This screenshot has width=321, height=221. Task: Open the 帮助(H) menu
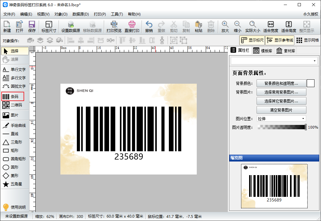pyautogui.click(x=134, y=14)
